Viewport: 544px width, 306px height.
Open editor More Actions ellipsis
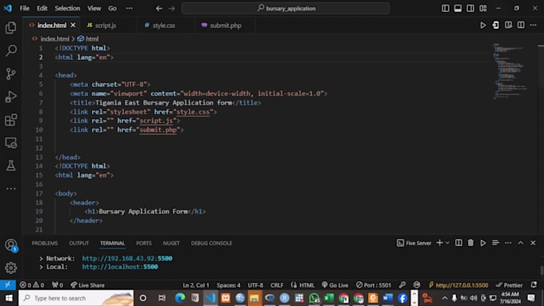[534, 26]
